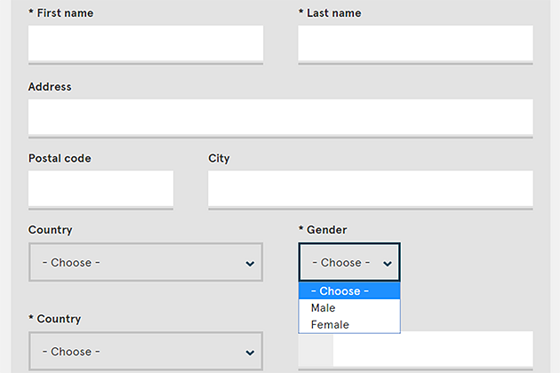Click into the City input field
This screenshot has width=560, height=373.
[371, 188]
